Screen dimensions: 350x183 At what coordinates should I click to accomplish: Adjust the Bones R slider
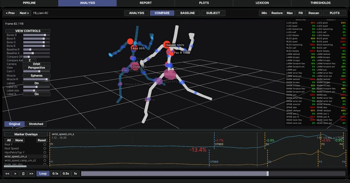[x=36, y=35]
